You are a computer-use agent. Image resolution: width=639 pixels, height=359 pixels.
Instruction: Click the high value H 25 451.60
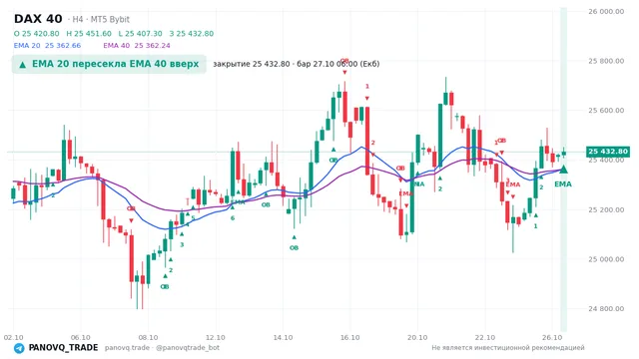coord(89,33)
